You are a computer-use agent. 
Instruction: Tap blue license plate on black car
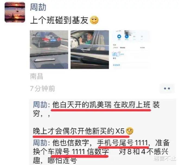53,40
